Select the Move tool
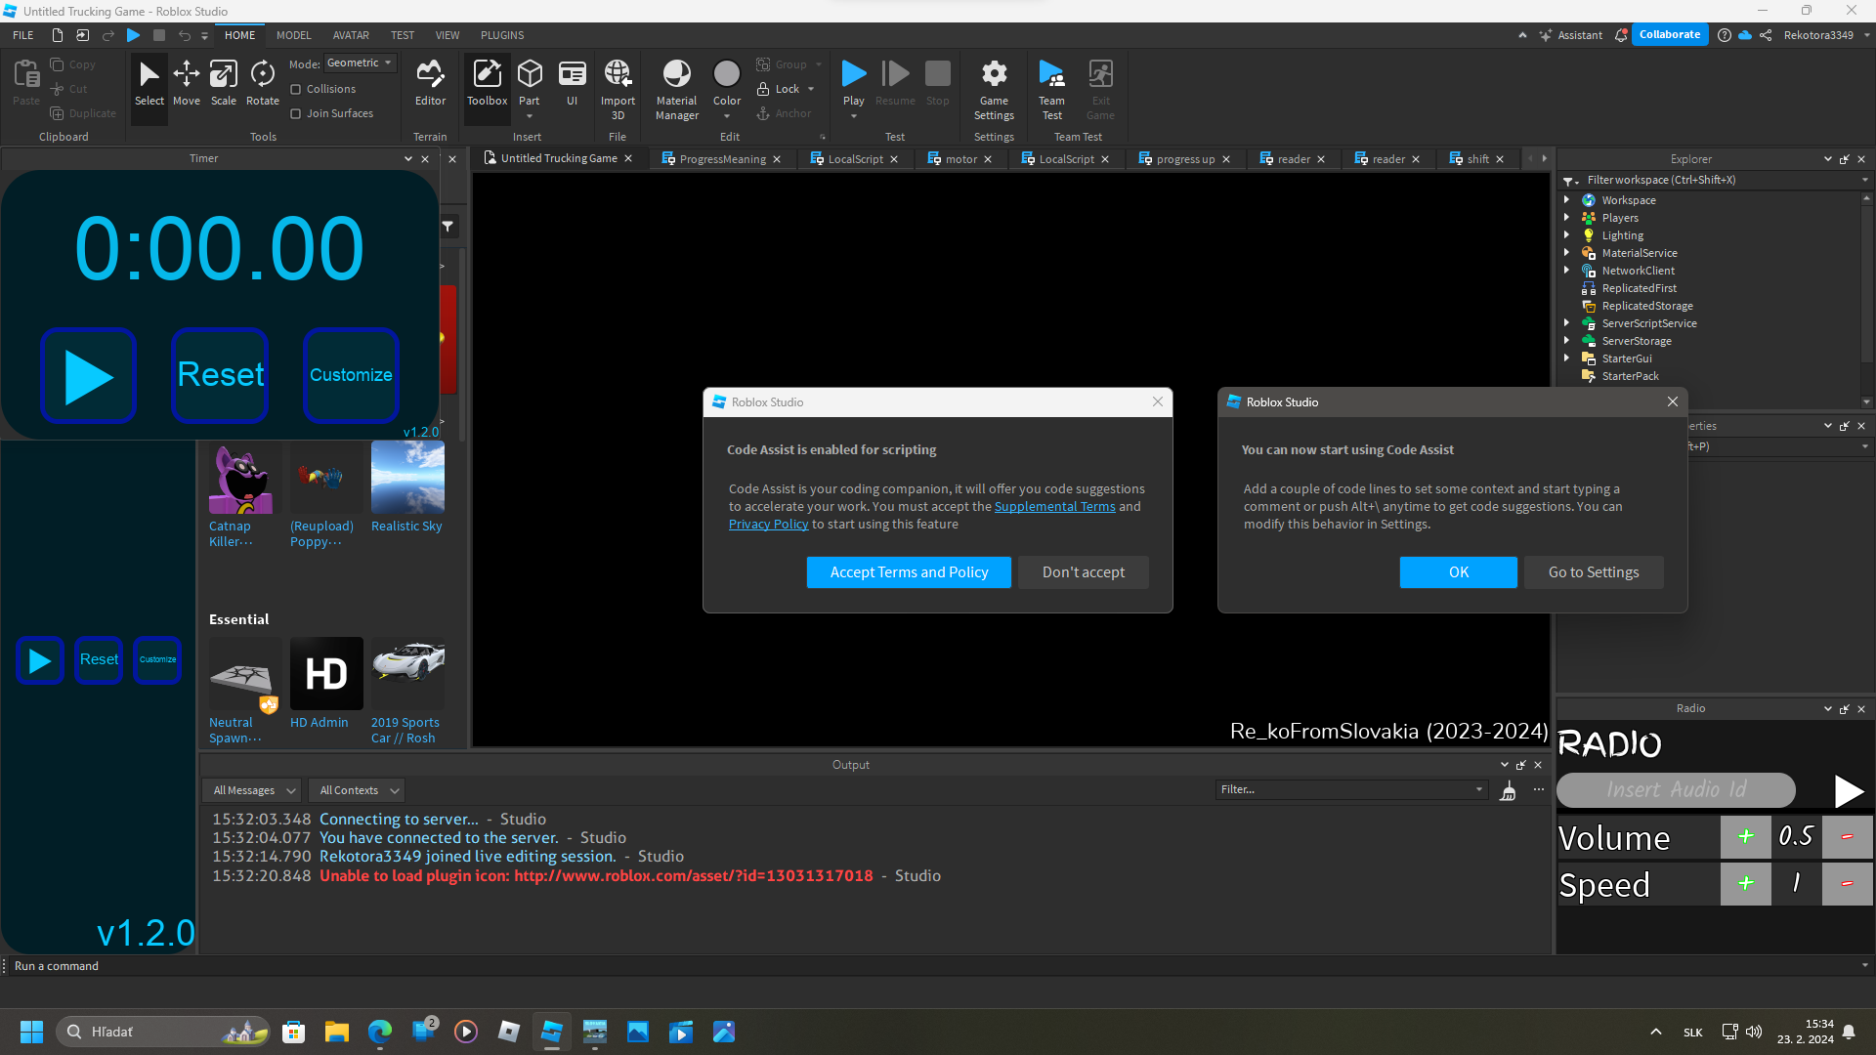1876x1055 pixels. click(186, 84)
